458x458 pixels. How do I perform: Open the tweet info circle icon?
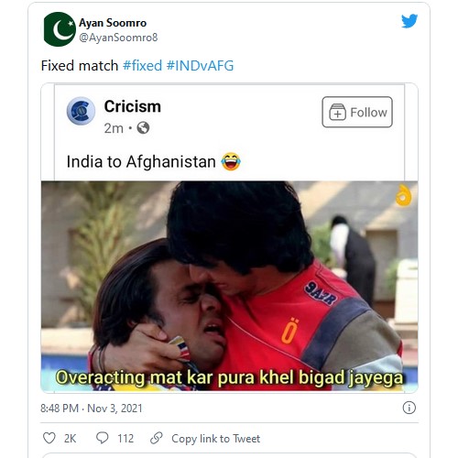(x=409, y=408)
